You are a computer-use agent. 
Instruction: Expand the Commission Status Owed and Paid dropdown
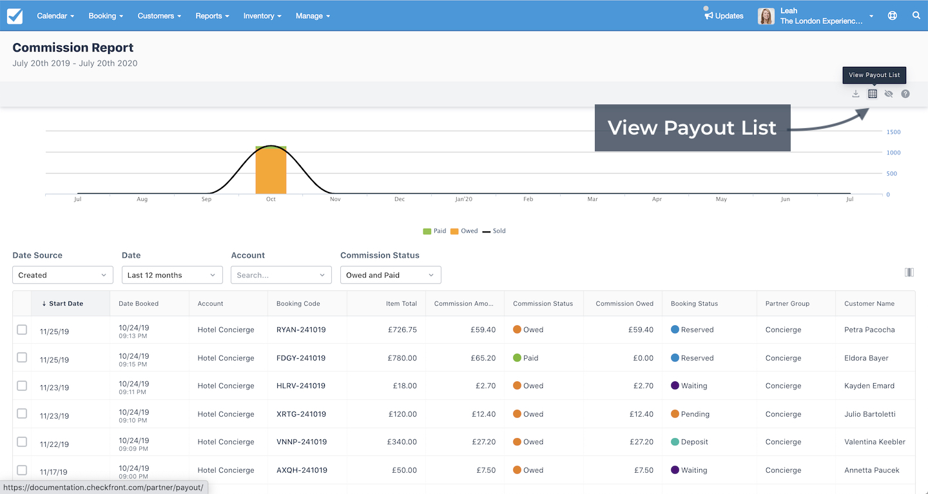pyautogui.click(x=391, y=275)
